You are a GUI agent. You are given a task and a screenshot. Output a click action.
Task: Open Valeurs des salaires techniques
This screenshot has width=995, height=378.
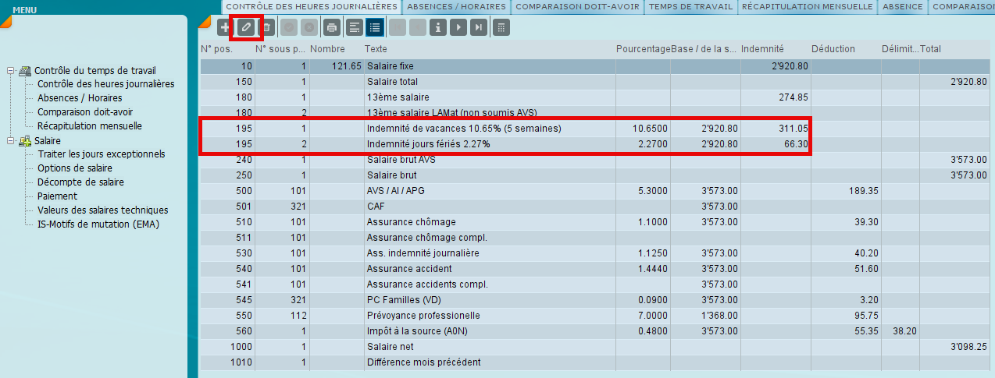pos(103,210)
